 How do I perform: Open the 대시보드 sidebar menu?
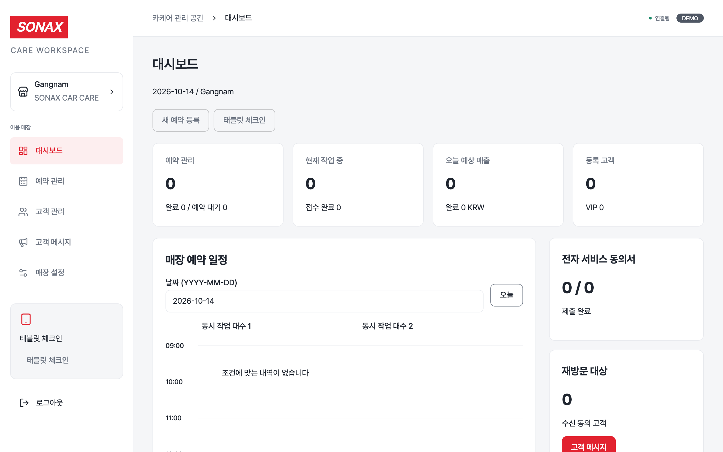pyautogui.click(x=67, y=151)
